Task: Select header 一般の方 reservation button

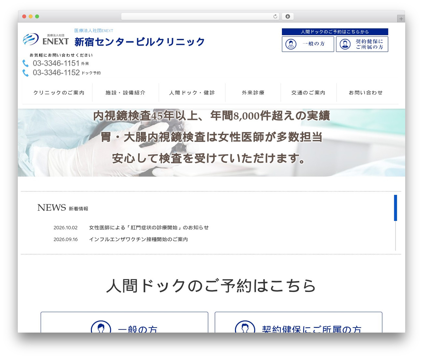Action: [x=308, y=44]
